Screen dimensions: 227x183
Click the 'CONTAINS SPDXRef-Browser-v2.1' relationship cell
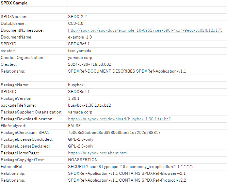tap(127, 173)
